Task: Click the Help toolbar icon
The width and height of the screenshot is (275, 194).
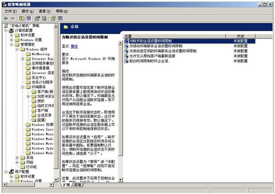Action: (x=53, y=18)
